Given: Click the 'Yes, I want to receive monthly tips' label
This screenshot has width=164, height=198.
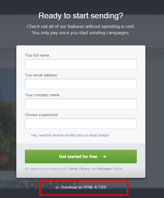Looking at the screenshot, I should (70, 135).
